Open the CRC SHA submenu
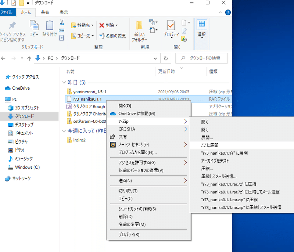 tap(148, 129)
